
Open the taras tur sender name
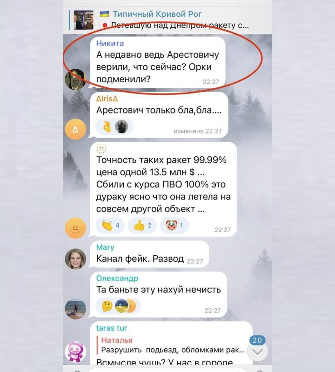111,328
